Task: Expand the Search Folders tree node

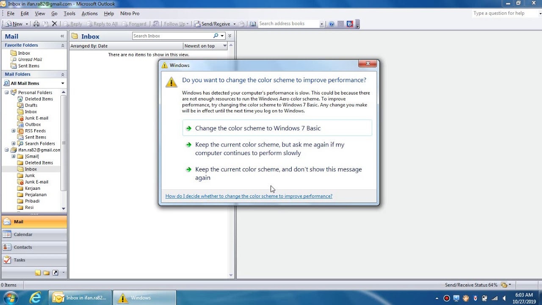Action: [x=14, y=144]
